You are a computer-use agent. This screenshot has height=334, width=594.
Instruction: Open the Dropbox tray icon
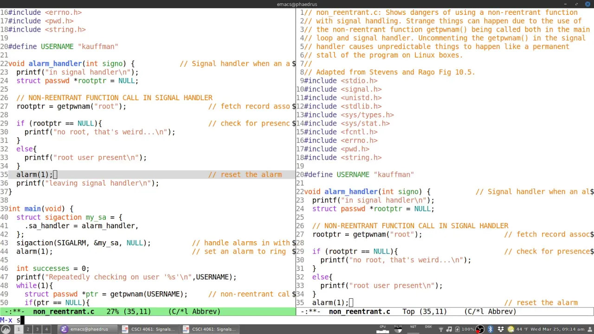click(x=500, y=329)
